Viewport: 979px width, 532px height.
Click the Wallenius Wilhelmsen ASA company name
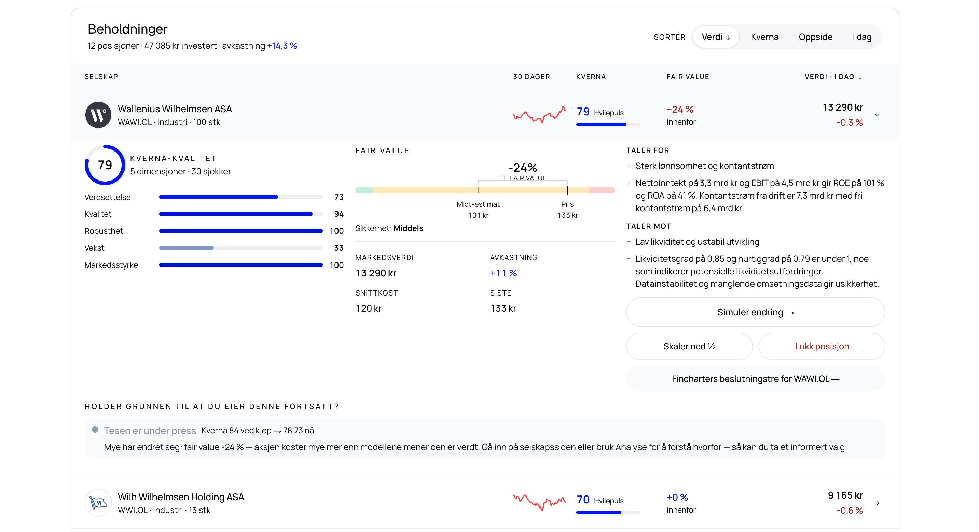coord(175,109)
